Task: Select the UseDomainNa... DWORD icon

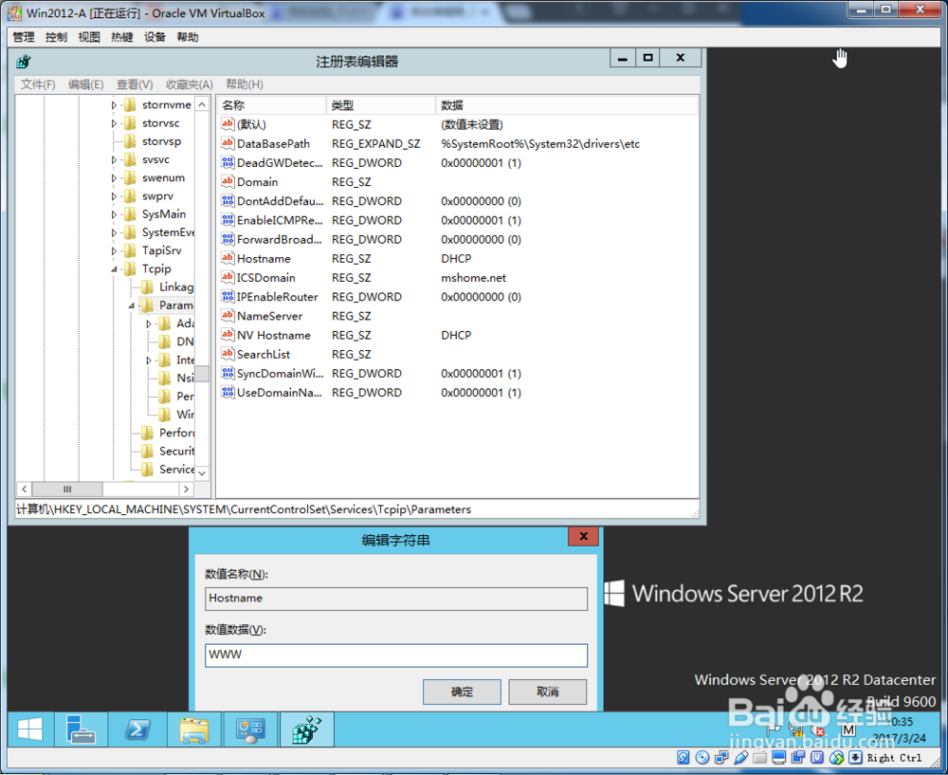Action: [x=228, y=393]
